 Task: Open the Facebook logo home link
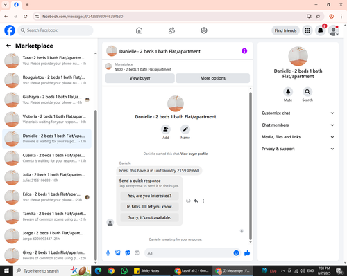tap(10, 30)
